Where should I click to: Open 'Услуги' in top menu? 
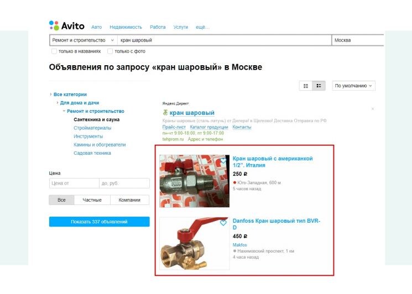point(180,27)
